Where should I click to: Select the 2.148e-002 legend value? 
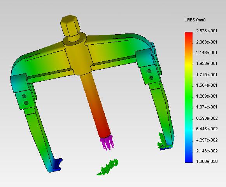click(207, 151)
